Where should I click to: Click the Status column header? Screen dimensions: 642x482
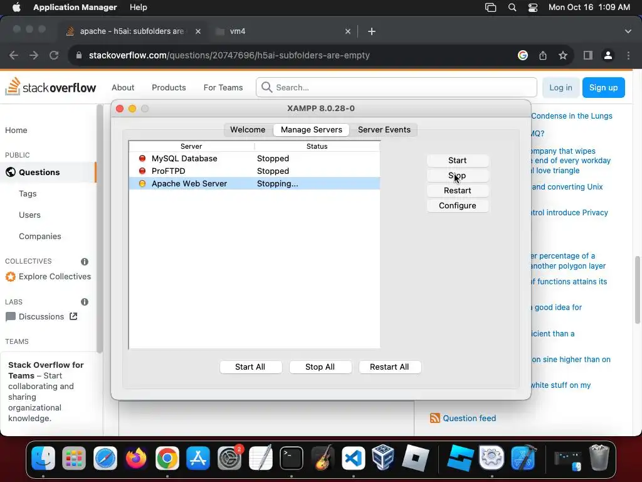tap(317, 146)
